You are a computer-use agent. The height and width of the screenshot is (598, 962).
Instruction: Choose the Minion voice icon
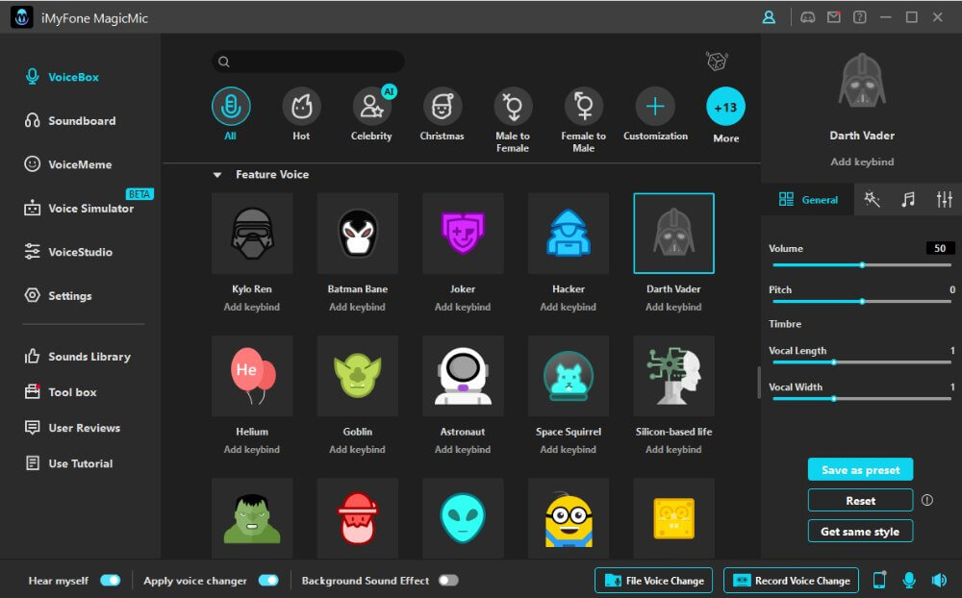coord(569,518)
